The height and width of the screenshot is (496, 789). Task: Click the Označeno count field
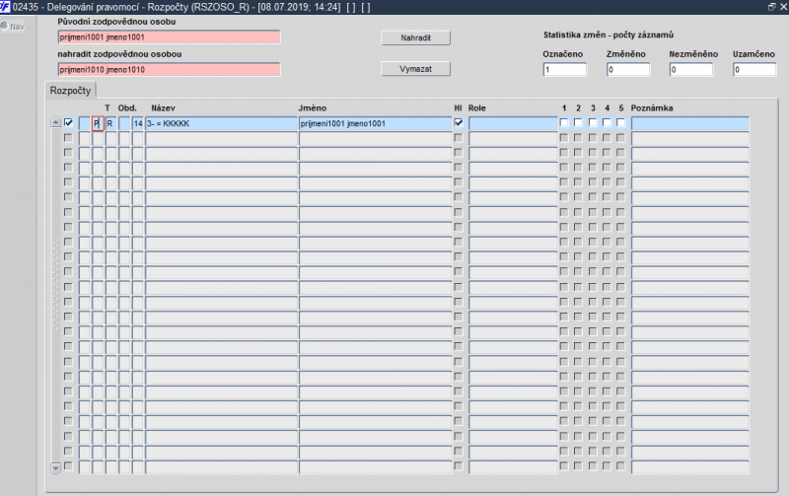tap(564, 69)
